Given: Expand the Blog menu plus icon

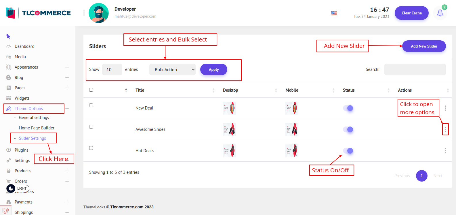Looking at the screenshot, I should [x=67, y=78].
